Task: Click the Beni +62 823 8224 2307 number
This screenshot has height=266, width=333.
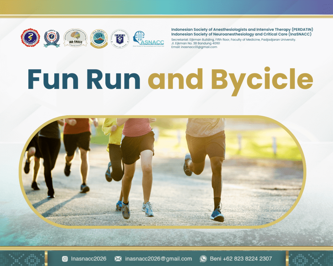Action: point(241,259)
